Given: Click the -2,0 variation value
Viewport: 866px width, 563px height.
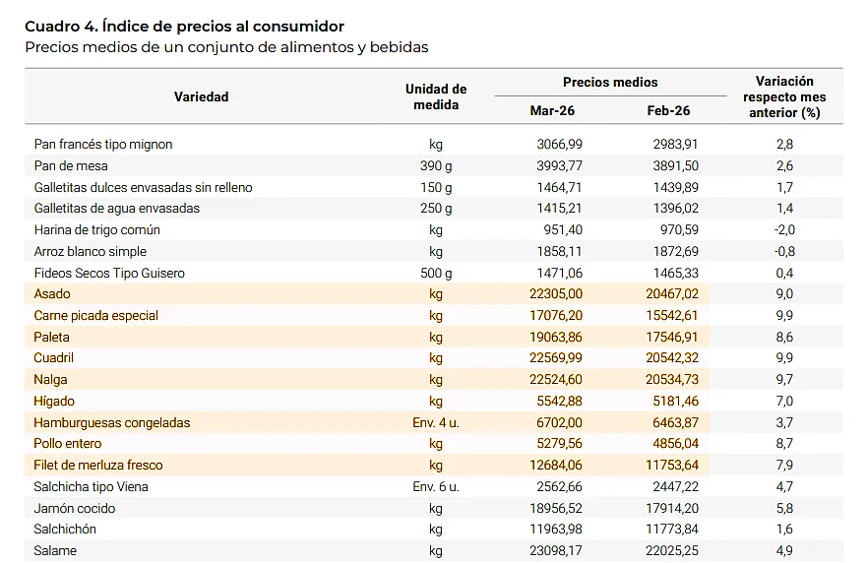Looking at the screenshot, I should point(783,230).
